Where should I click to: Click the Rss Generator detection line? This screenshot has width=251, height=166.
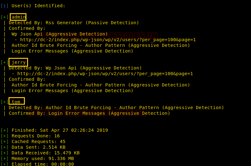(x=74, y=23)
